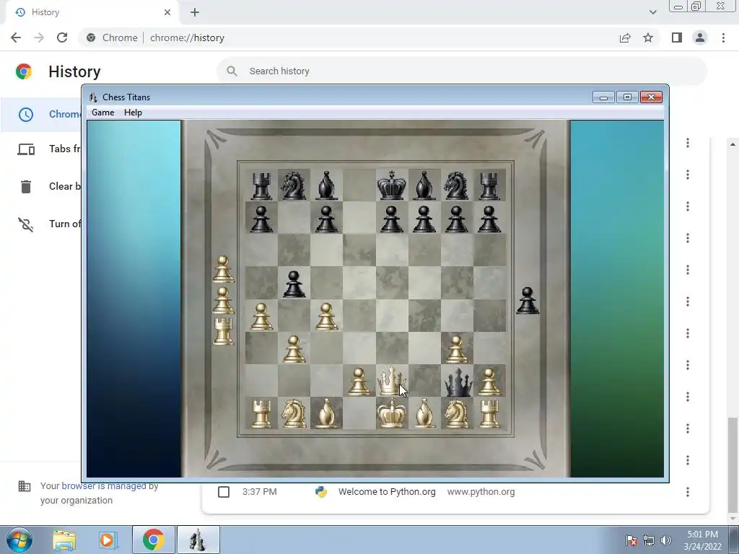Image resolution: width=739 pixels, height=554 pixels.
Task: Share this page via the share icon
Action: [625, 38]
